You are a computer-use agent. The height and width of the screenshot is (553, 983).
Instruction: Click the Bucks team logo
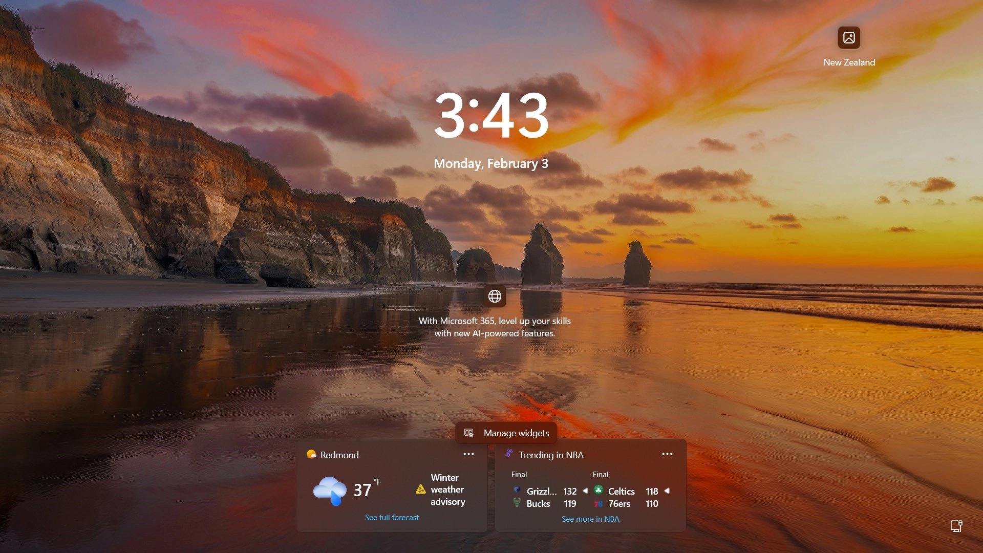[517, 503]
